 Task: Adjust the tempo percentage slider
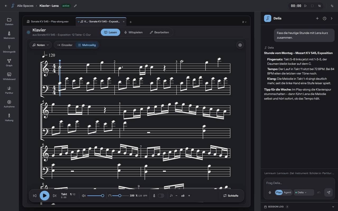120,196
